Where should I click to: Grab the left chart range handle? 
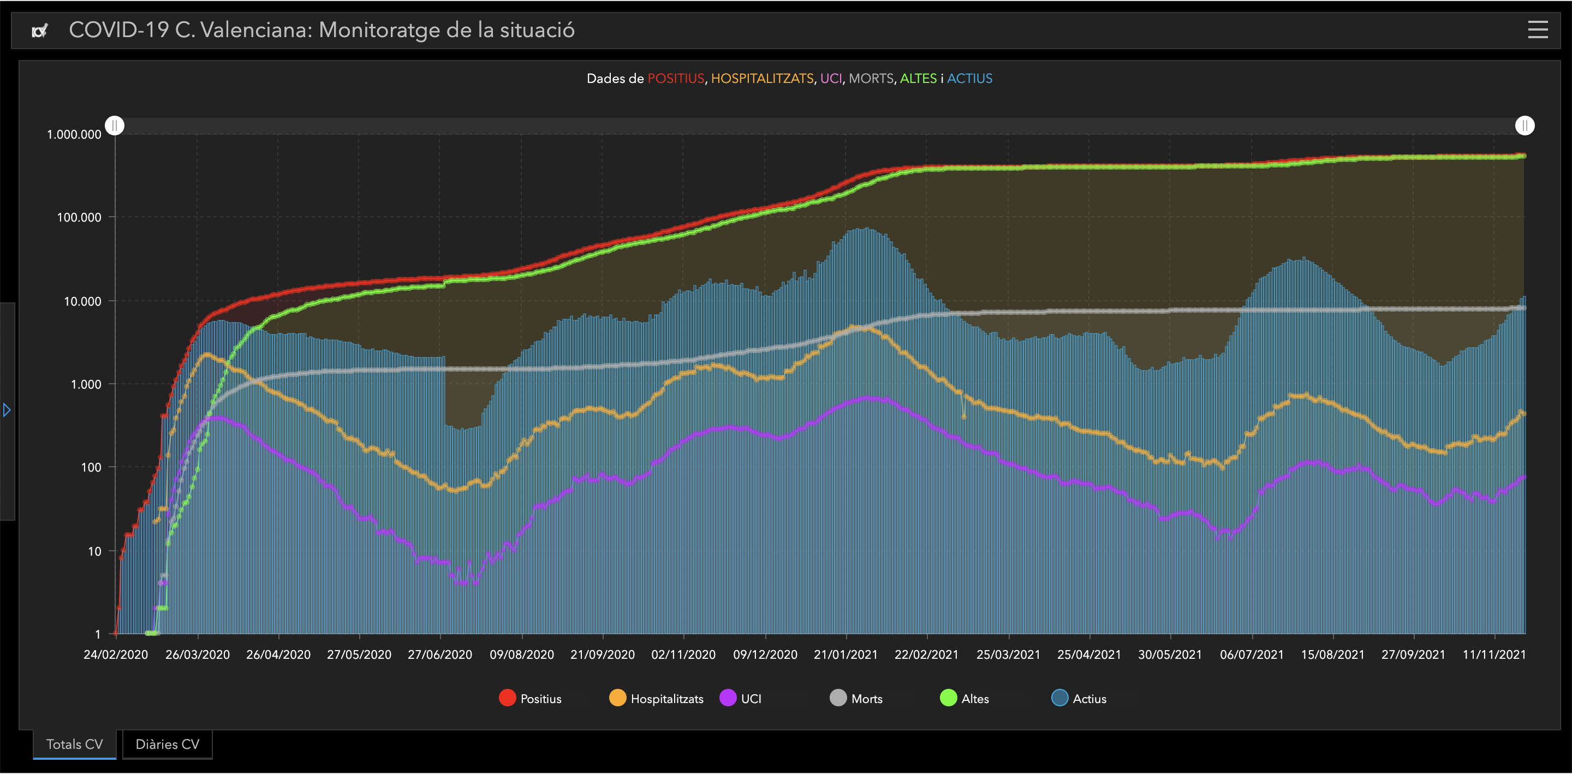pos(115,126)
